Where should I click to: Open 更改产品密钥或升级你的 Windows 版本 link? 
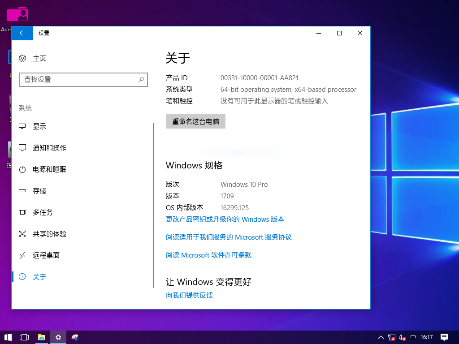click(225, 219)
